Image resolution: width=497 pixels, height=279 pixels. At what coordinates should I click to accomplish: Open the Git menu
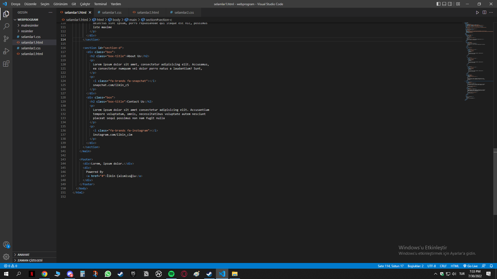pyautogui.click(x=74, y=4)
